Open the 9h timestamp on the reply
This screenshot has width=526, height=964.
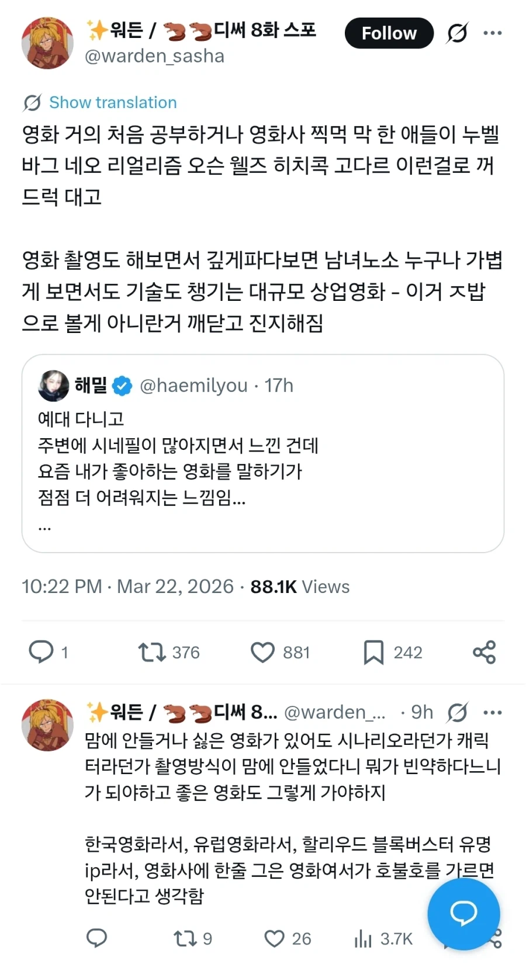point(422,712)
